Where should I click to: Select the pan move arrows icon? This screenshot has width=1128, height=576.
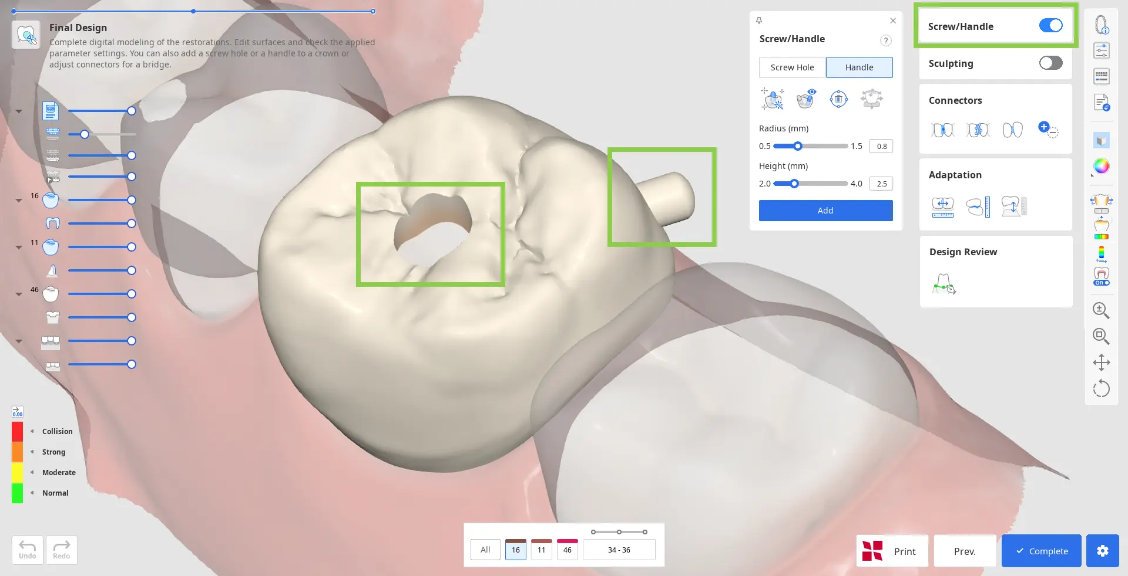[1101, 362]
